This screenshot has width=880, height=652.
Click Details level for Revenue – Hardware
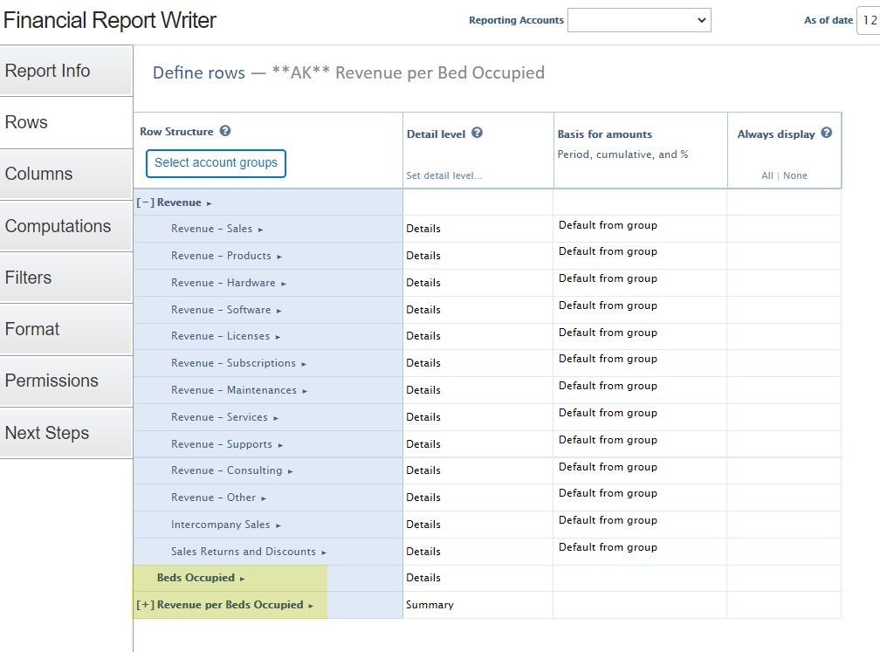click(423, 283)
